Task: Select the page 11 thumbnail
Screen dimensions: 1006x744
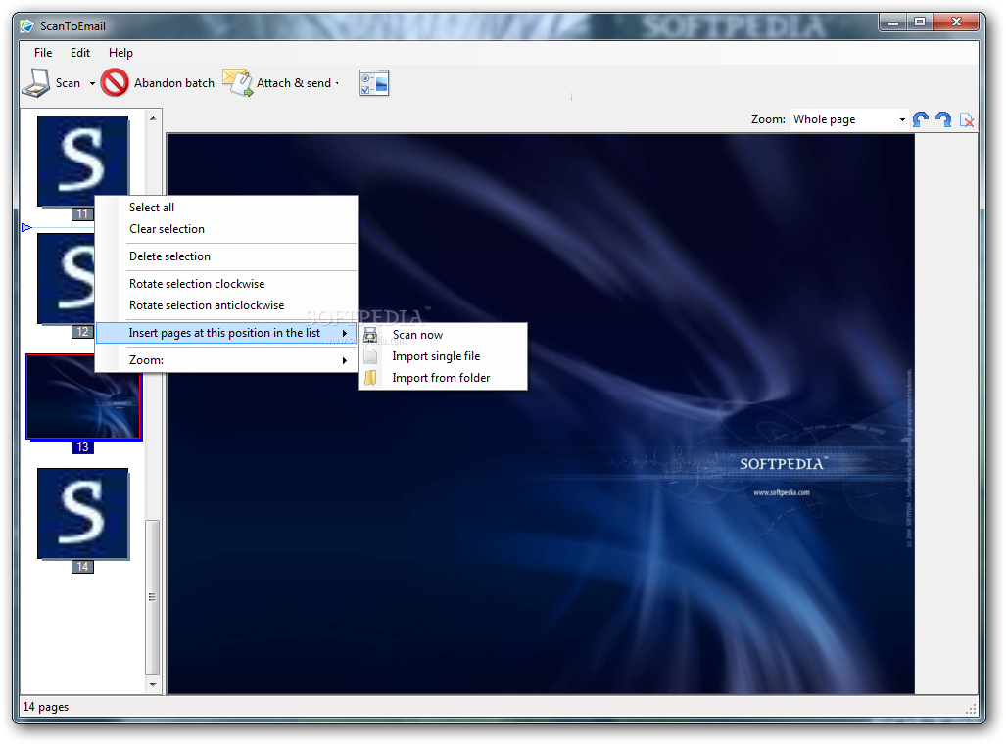Action: [x=82, y=161]
